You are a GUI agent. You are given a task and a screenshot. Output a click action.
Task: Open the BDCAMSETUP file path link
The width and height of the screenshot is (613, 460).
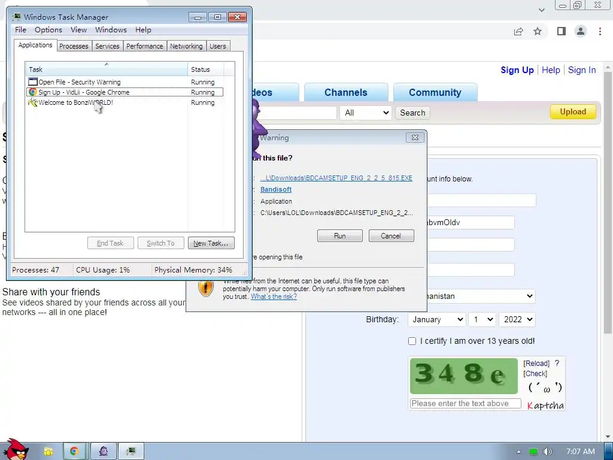[336, 178]
